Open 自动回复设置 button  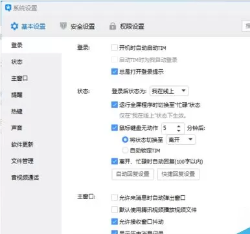(x=133, y=174)
